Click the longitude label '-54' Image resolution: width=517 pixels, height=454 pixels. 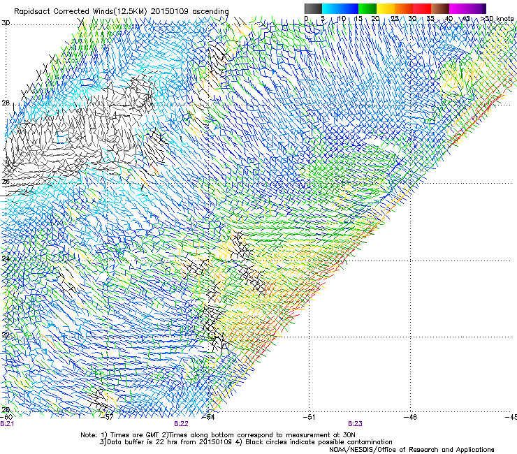207,417
